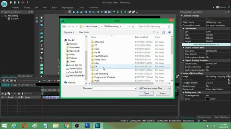This screenshot has width=231, height=129.
Task: Open Internet Explorer from the taskbar
Action: 14,126
